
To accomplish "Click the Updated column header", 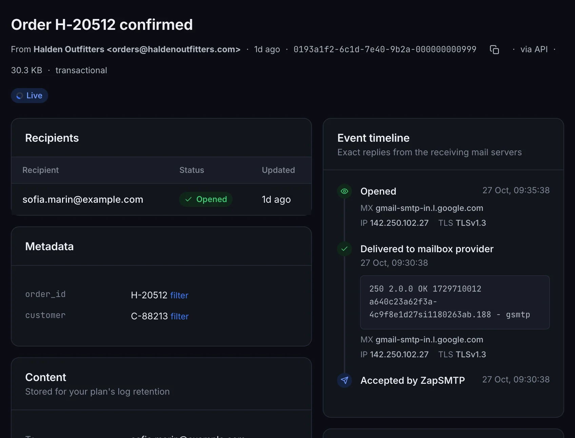I will point(278,170).
